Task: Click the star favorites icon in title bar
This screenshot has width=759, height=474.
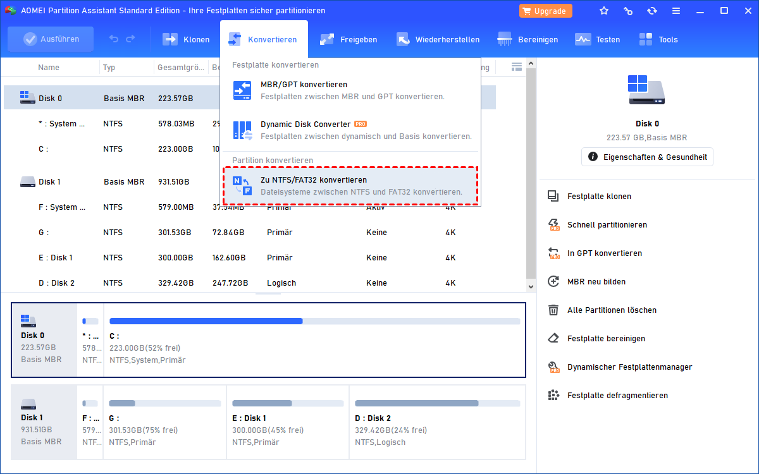Action: [x=604, y=11]
